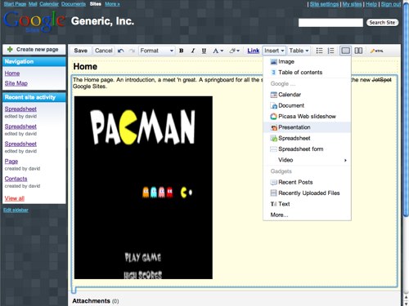Open the Home navigation link
This screenshot has width=409, height=306.
(x=12, y=73)
